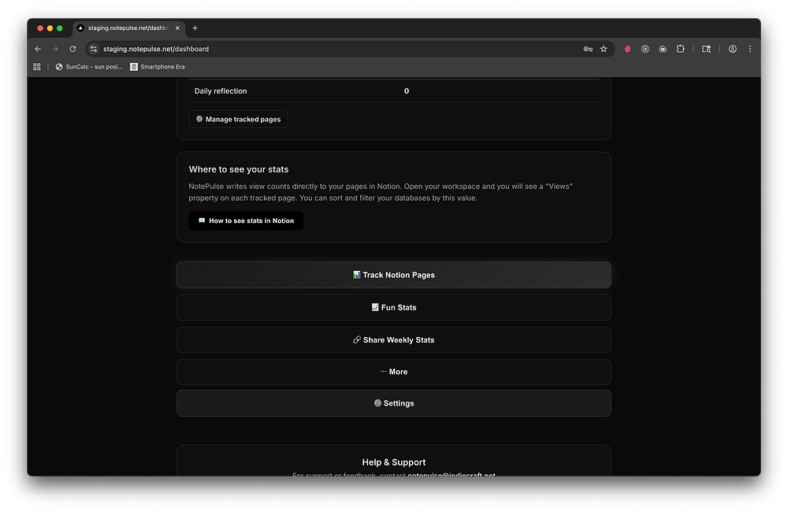
Task: Open Track Notion Pages
Action: (x=394, y=275)
